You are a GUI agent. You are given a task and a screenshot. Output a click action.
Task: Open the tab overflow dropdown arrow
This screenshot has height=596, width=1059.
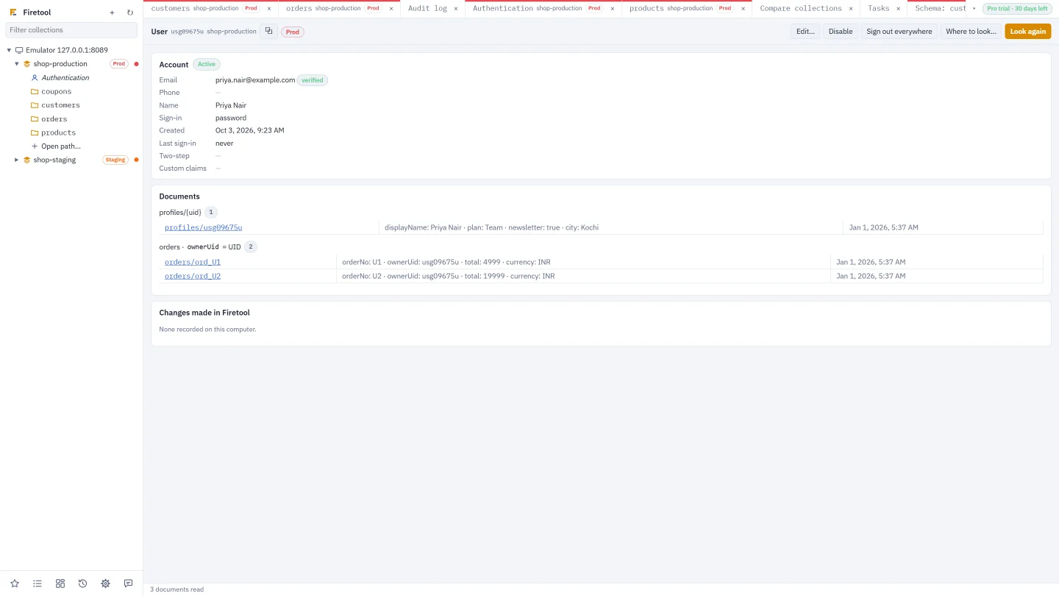pos(974,9)
